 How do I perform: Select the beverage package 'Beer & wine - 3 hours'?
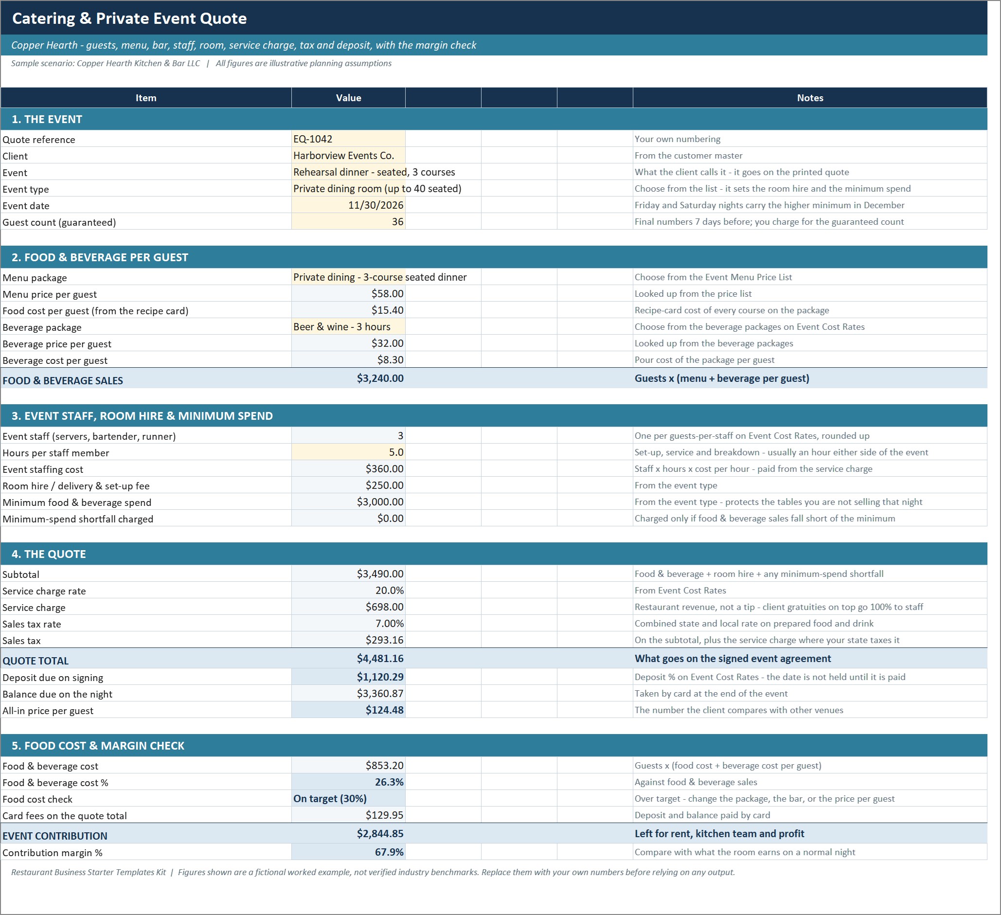(348, 327)
